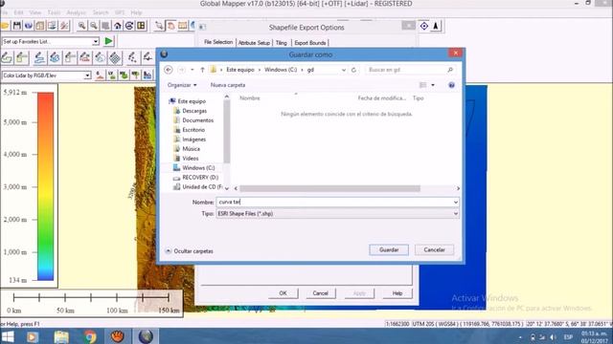
Task: Open the Search menu
Action: [x=101, y=12]
